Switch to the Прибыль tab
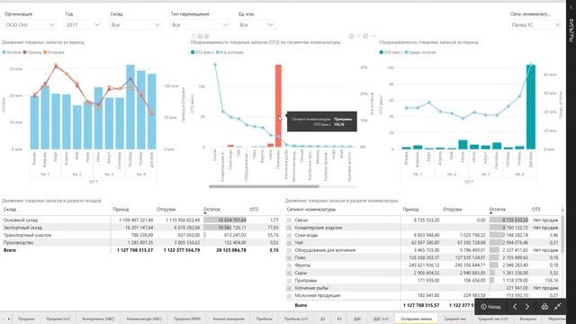Screen dimensions: 576x324 264,319
